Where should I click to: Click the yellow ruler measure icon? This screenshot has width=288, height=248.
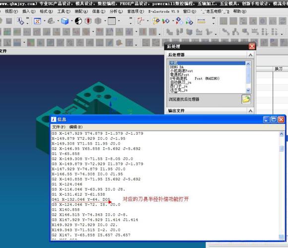[201, 21]
